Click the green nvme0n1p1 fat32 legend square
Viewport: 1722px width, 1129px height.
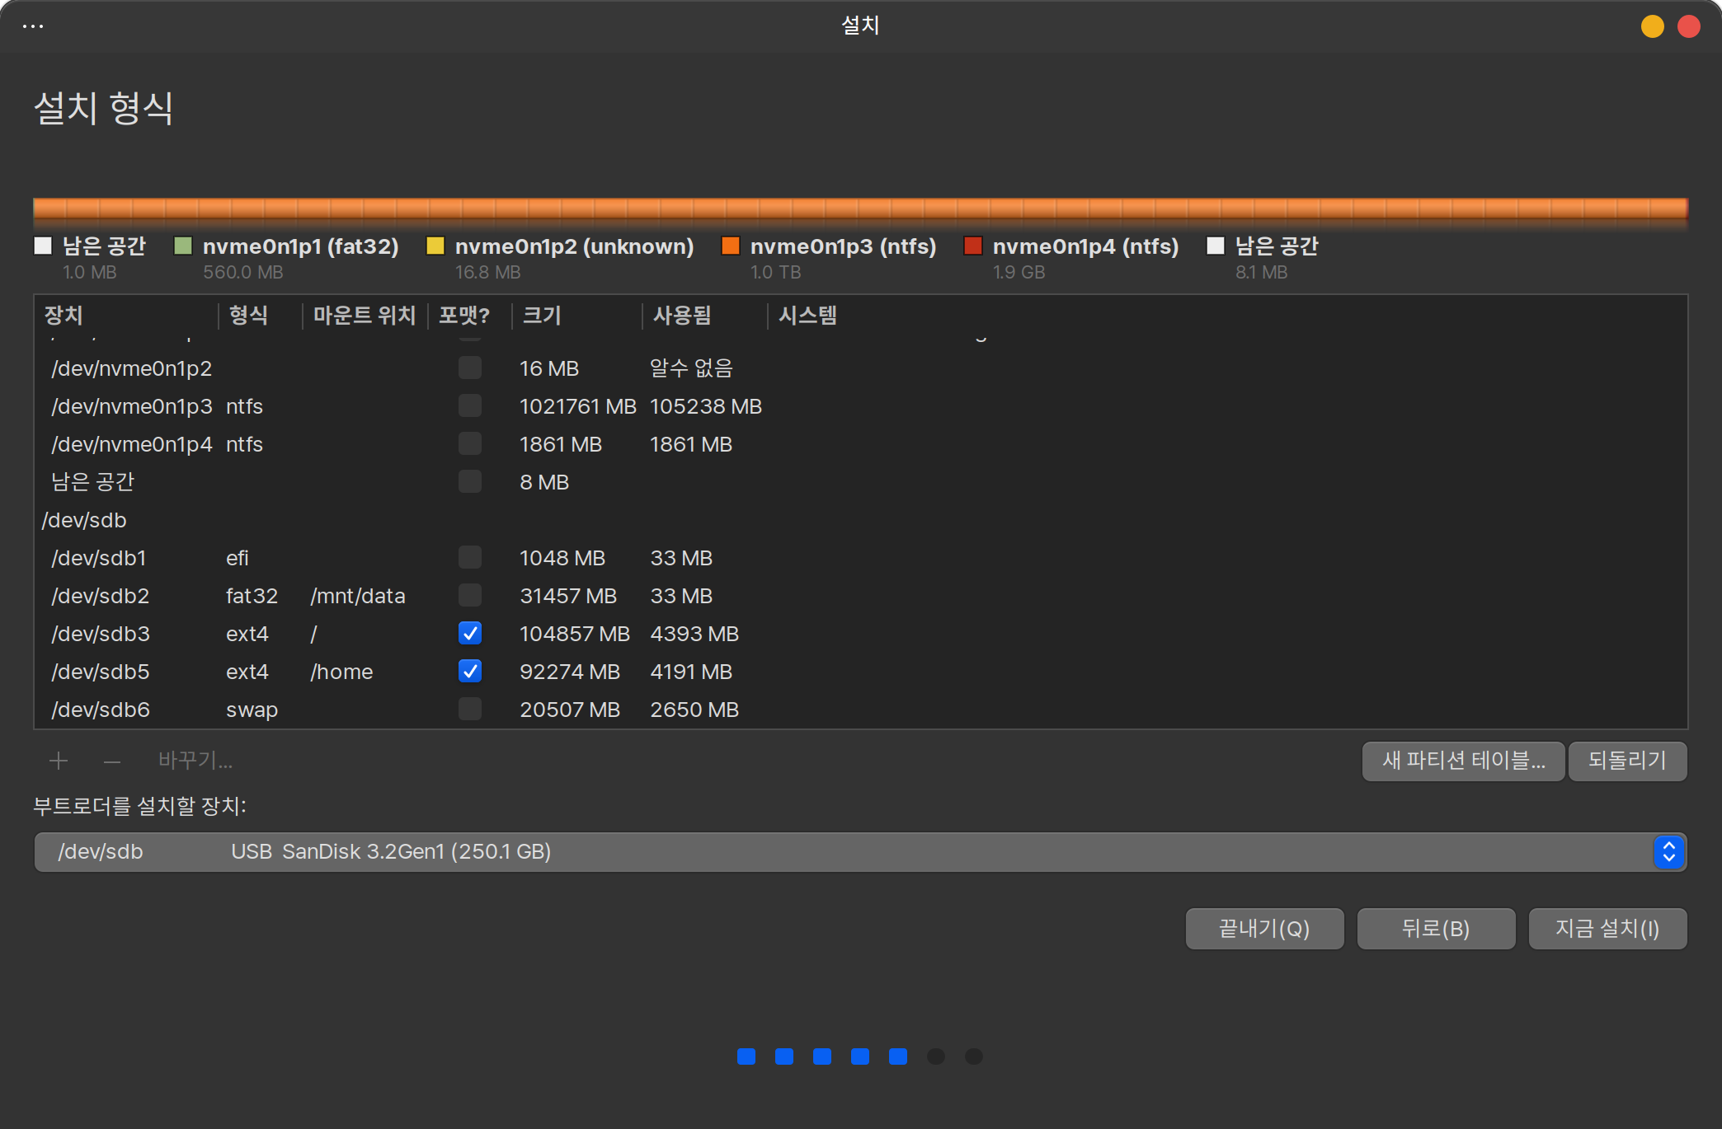pyautogui.click(x=183, y=246)
